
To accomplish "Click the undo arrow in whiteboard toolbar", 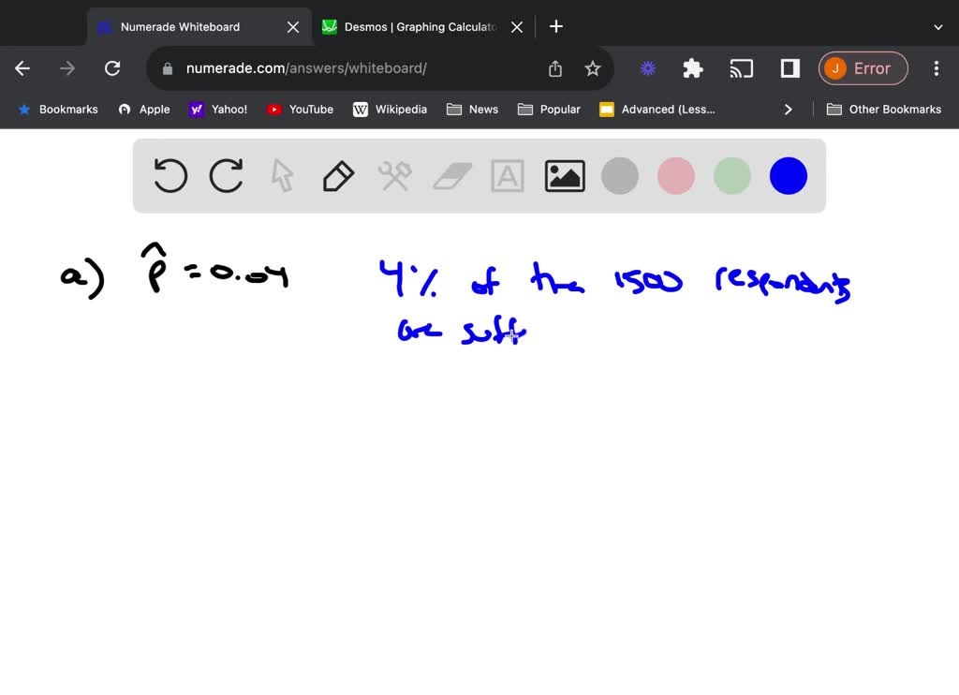I will [x=170, y=176].
